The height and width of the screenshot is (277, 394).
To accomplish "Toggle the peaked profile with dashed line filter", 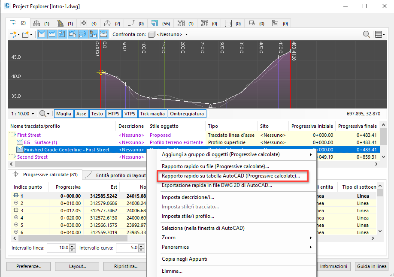I will (103, 34).
